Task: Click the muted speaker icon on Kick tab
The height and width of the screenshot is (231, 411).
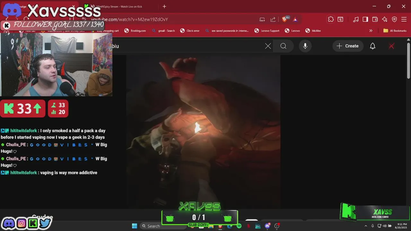Action: pyautogui.click(x=92, y=6)
